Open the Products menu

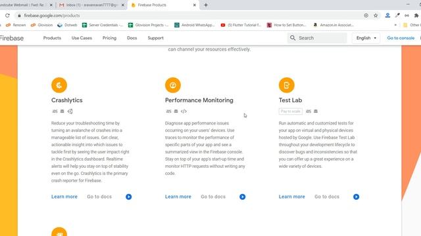coord(52,38)
